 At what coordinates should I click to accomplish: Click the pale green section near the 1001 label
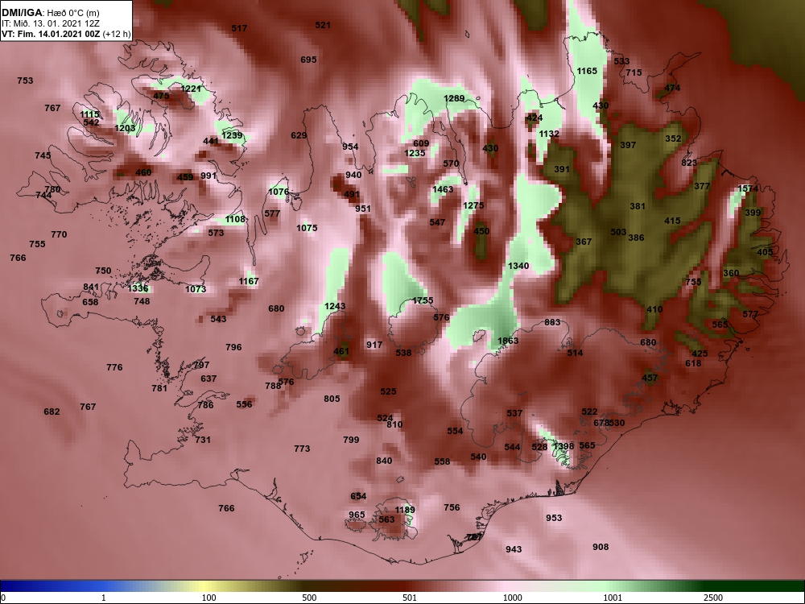pyautogui.click(x=606, y=586)
